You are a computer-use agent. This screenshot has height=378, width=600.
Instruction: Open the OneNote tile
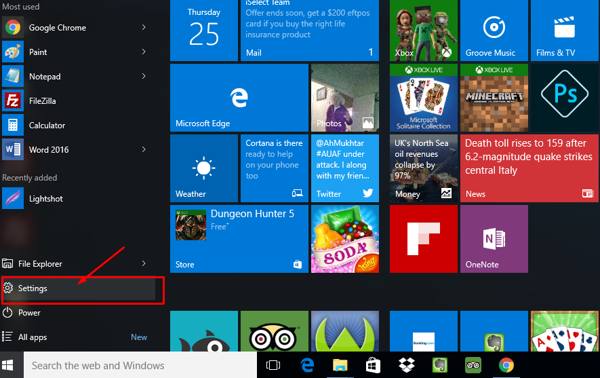(x=494, y=239)
